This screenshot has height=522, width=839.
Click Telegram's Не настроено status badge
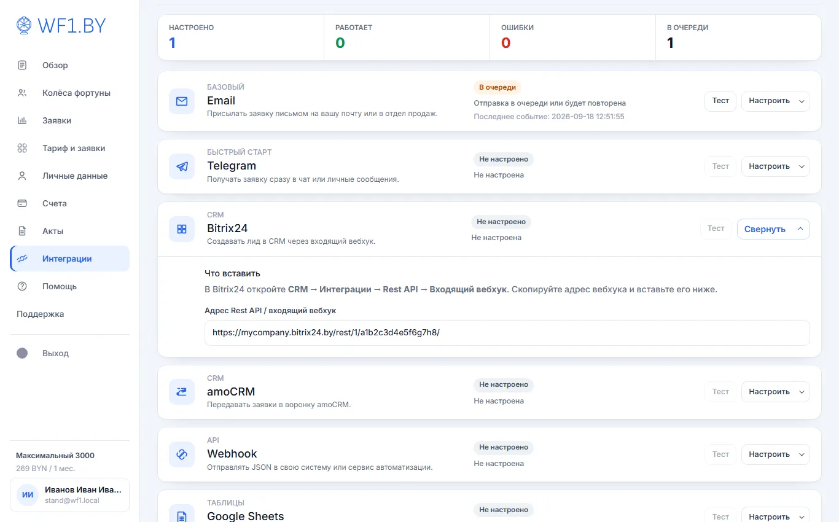pos(504,159)
